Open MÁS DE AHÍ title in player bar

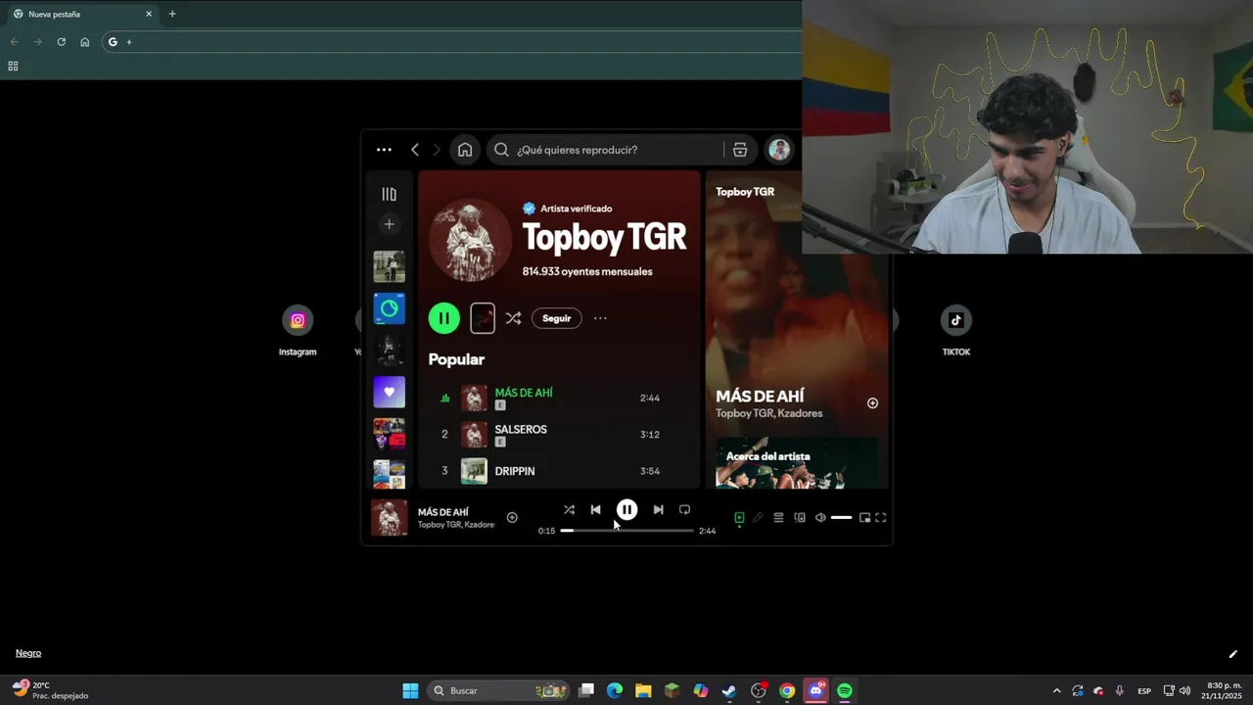point(442,512)
